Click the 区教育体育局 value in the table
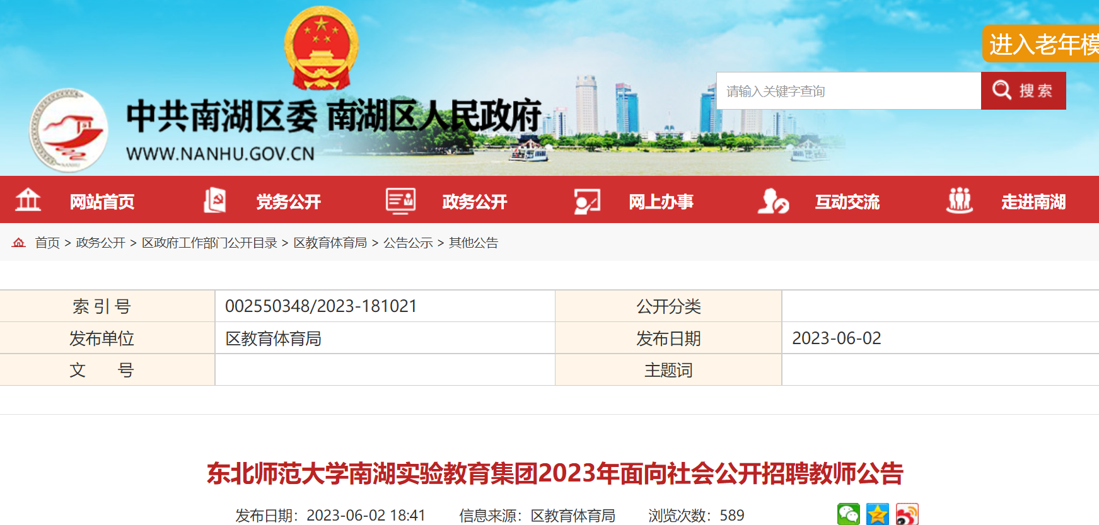Image resolution: width=1099 pixels, height=525 pixels. pos(273,338)
